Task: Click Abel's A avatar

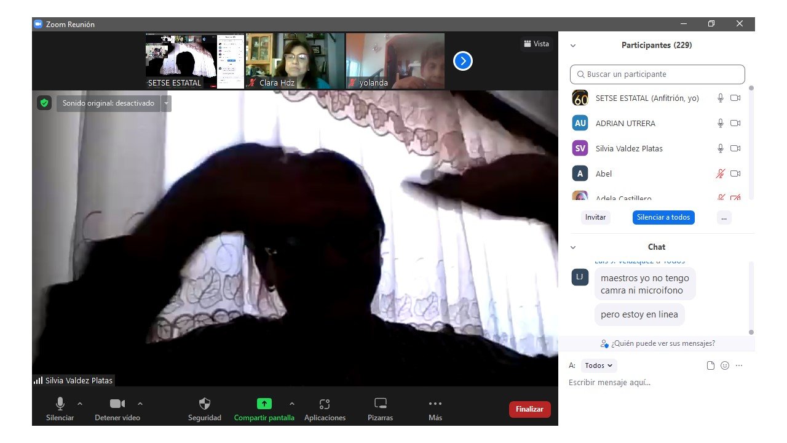Action: [x=580, y=174]
